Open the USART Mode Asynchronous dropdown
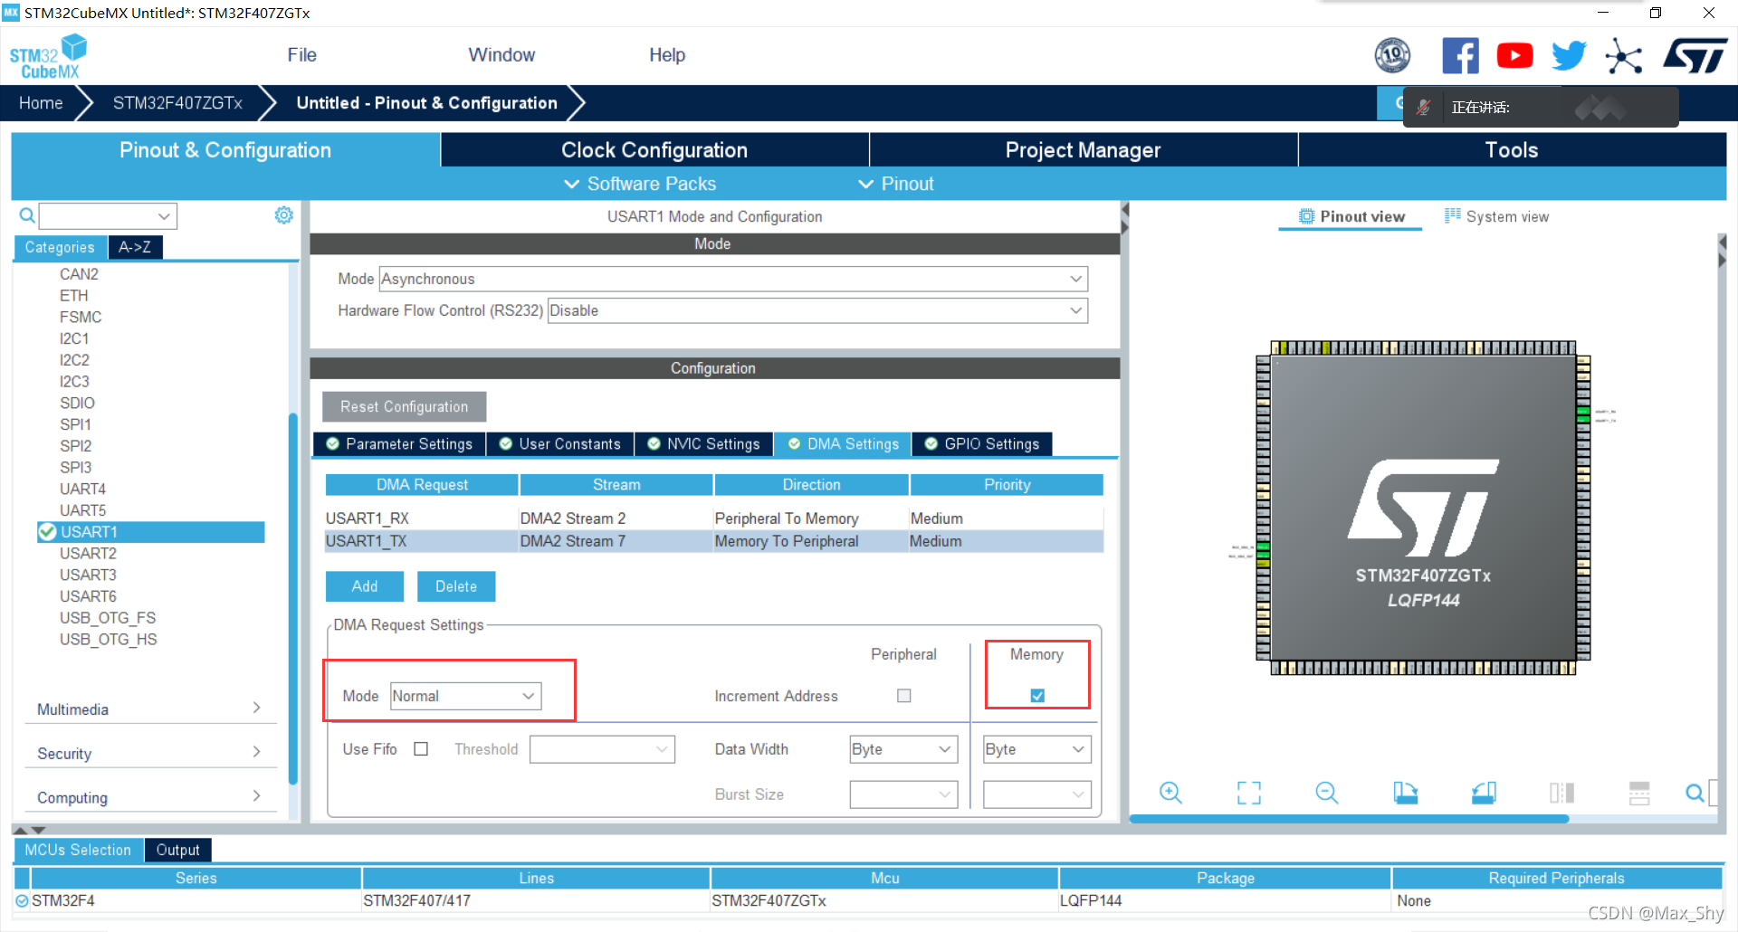The width and height of the screenshot is (1738, 932). pyautogui.click(x=733, y=279)
